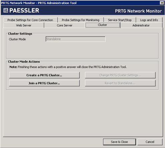Close the PRTG Administration Tool window
165x148 pixels.
(162, 3)
